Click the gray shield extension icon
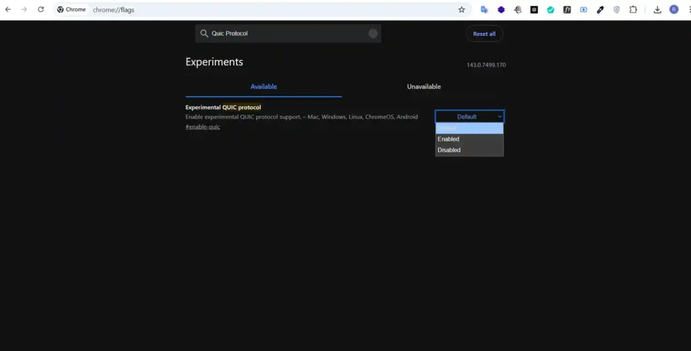Viewport: 691px width, 351px height. pyautogui.click(x=616, y=9)
